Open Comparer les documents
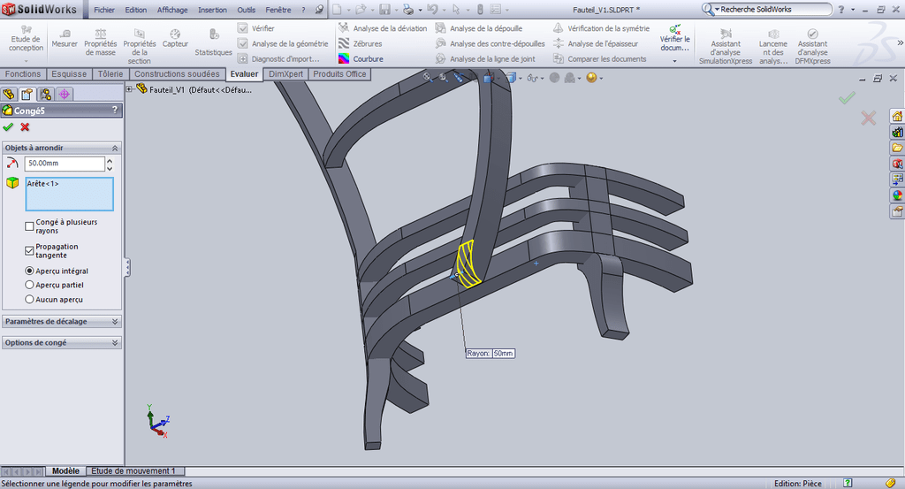This screenshot has height=489, width=905. pyautogui.click(x=600, y=59)
